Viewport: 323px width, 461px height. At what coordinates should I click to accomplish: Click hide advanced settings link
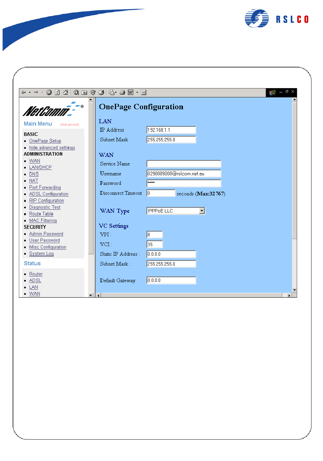tap(52, 148)
